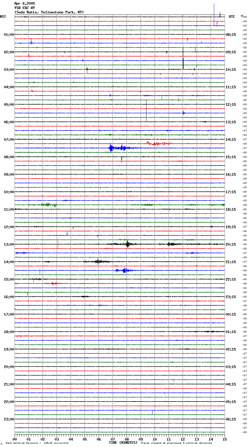This screenshot has width=248, height=447.
Task: Select the "11:00" MST row label
Action: click(x=9, y=210)
